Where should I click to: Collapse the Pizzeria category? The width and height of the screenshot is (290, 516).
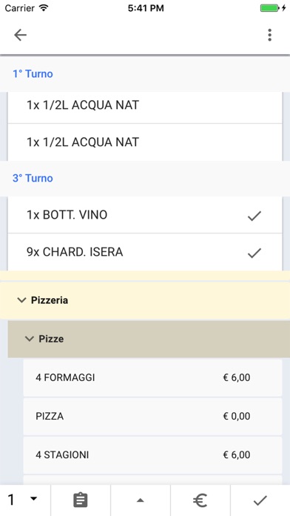(x=145, y=300)
